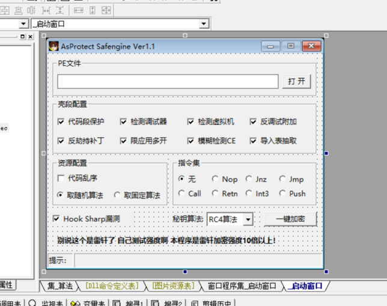Click the icon of 剪辑历史 tab
The width and height of the screenshot is (387, 306).
coord(195,303)
